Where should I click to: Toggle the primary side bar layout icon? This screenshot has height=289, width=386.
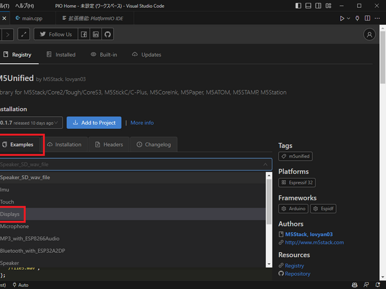298,5
